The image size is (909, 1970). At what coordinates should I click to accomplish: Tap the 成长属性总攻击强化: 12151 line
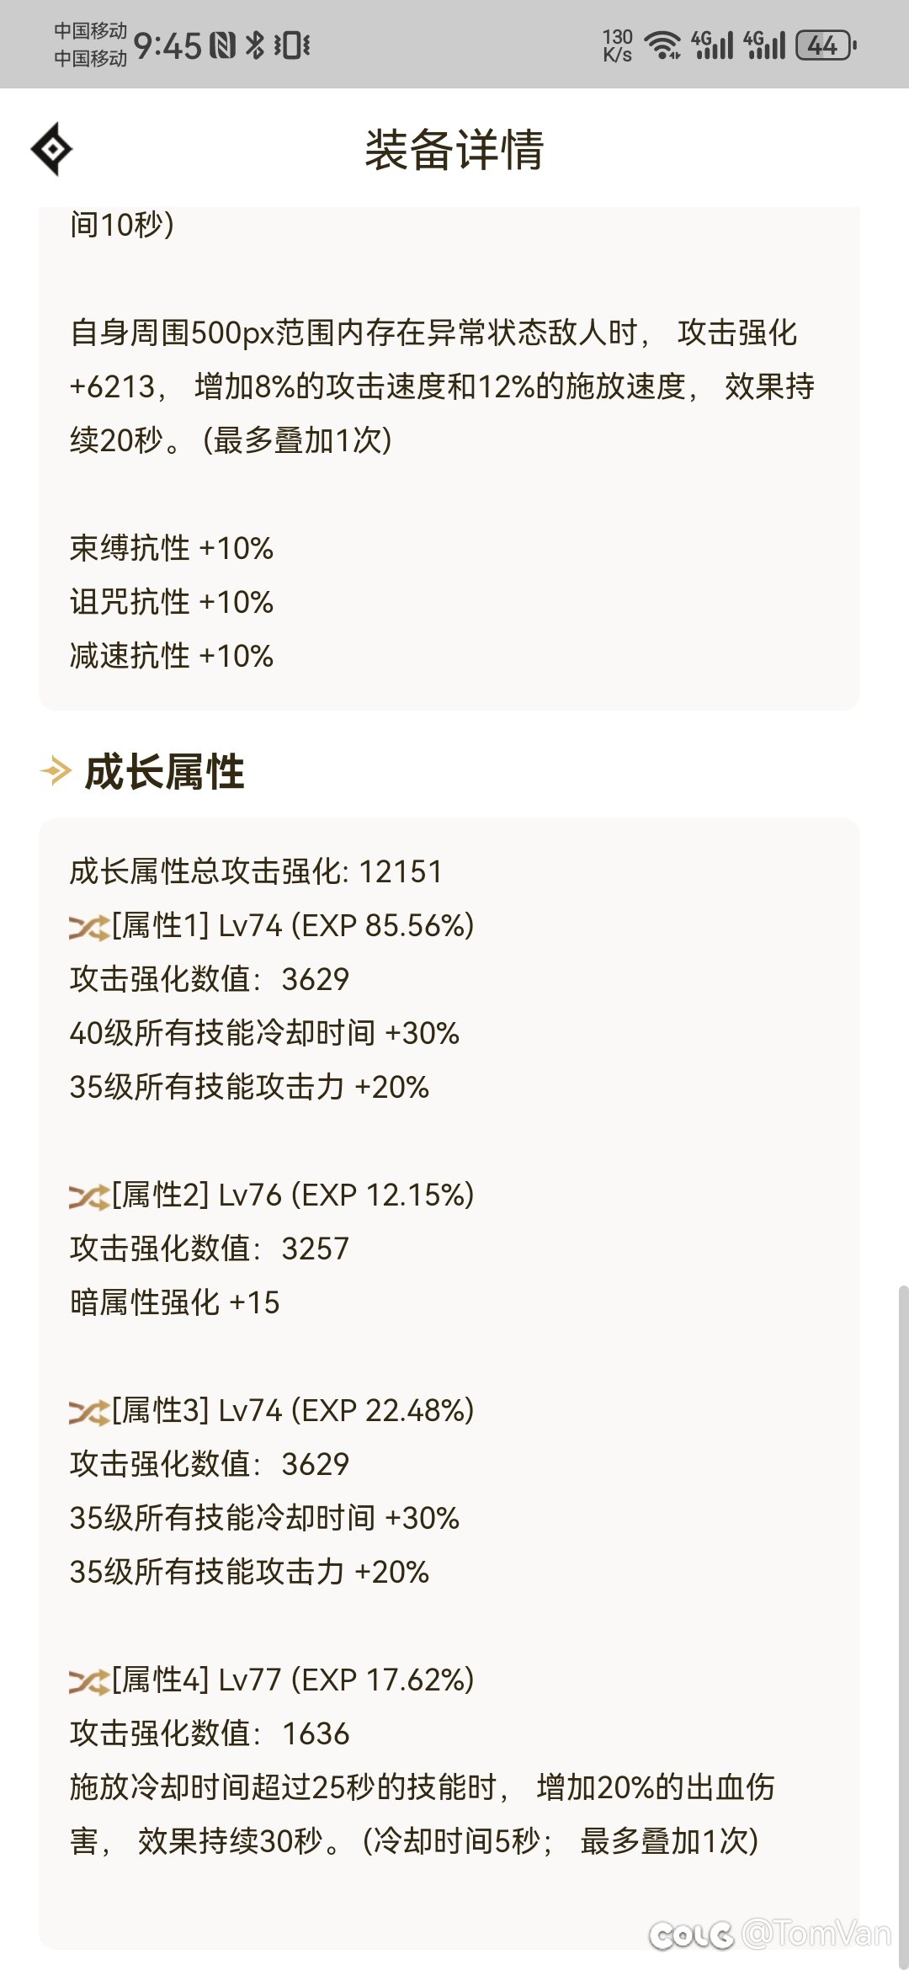pos(256,871)
